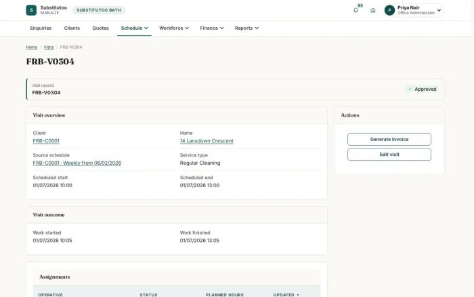Click Priya Nair's avatar circle

(389, 10)
